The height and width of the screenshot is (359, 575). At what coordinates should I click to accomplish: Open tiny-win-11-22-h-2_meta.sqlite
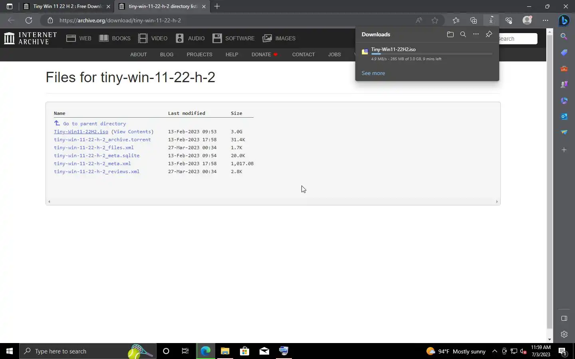click(97, 156)
